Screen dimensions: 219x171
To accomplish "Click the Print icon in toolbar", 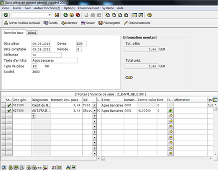I will click(86, 15).
